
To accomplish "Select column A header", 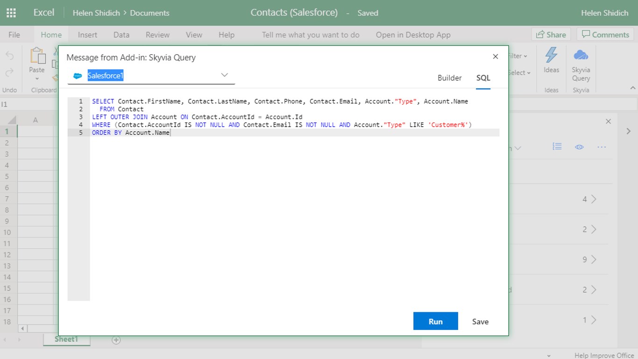I will click(35, 120).
